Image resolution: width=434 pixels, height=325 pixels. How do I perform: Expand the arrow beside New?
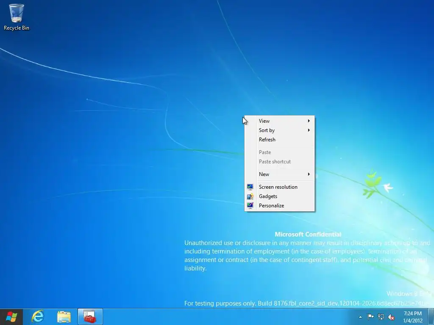click(x=309, y=174)
